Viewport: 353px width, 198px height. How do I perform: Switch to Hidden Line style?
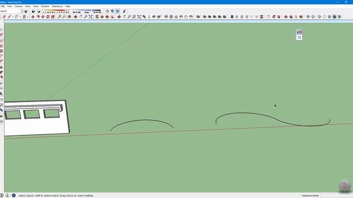pos(324,17)
